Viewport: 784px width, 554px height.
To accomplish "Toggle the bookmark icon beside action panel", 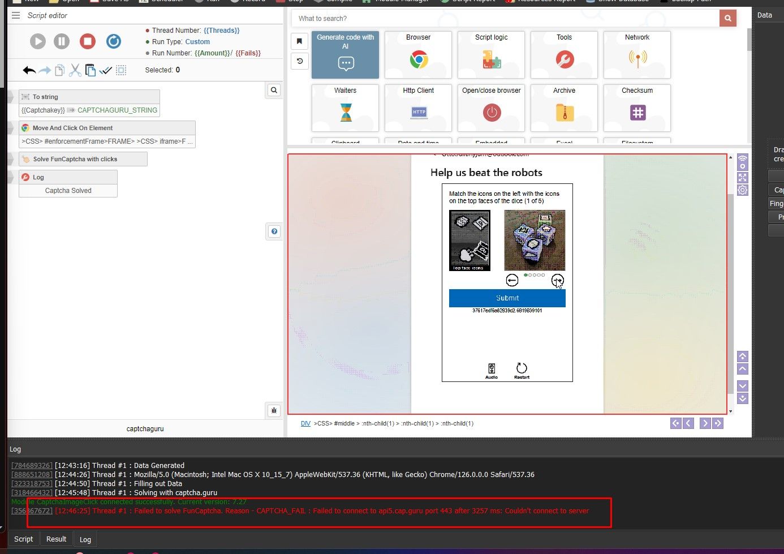I will click(x=299, y=41).
